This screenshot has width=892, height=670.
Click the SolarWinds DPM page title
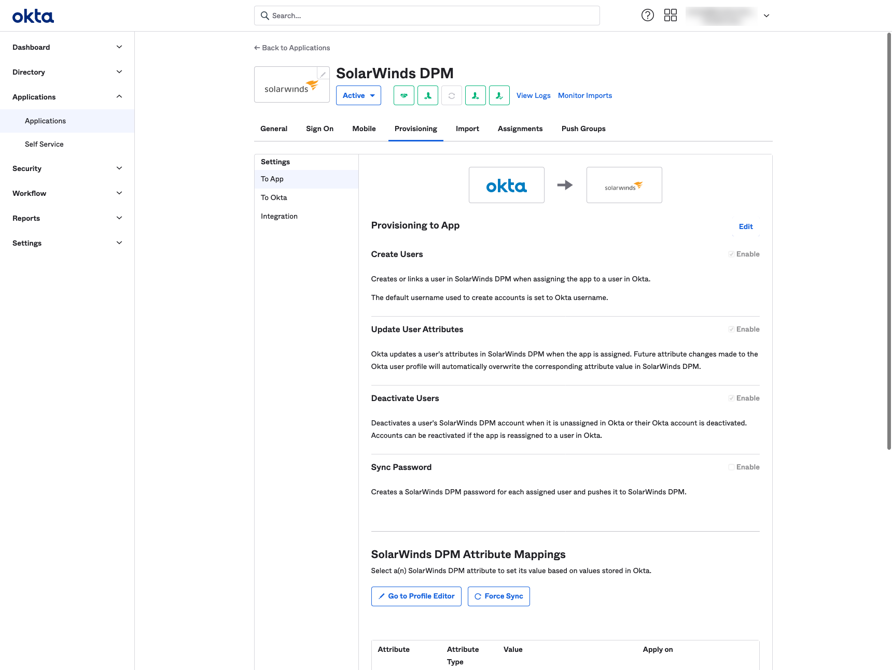pos(395,73)
